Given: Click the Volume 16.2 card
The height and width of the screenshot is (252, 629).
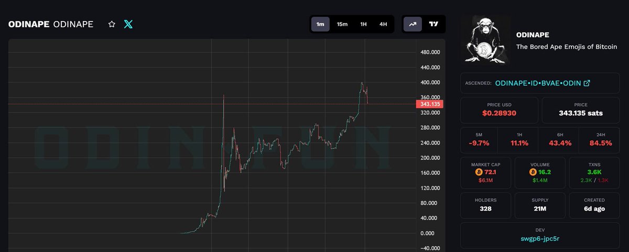Looking at the screenshot, I should click(x=540, y=173).
